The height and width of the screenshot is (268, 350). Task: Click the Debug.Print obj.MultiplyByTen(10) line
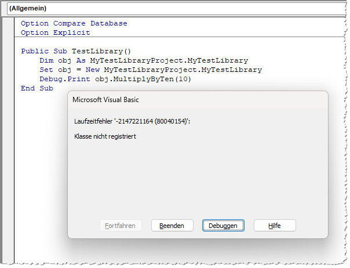[115, 79]
